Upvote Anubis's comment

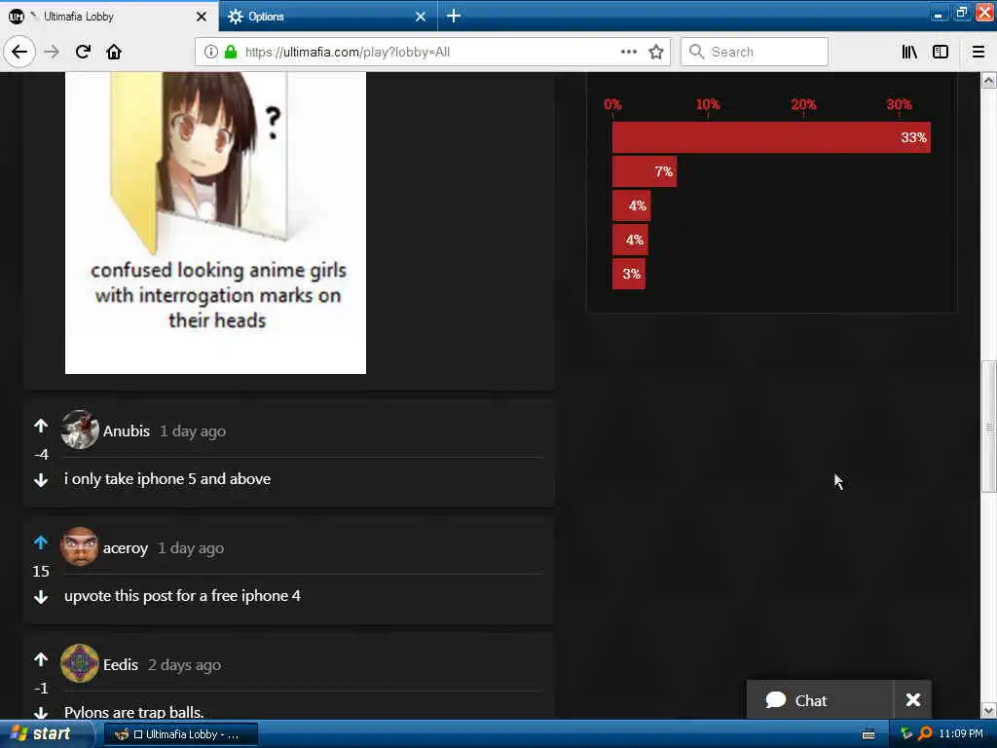coord(41,426)
